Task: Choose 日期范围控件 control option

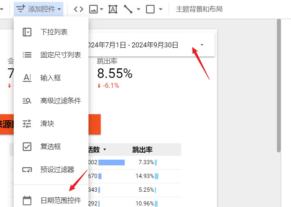Action: coord(51,200)
